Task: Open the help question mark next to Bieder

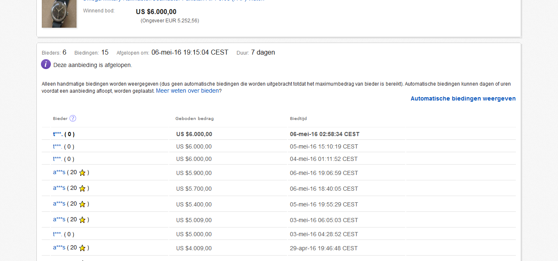Action: pos(73,118)
